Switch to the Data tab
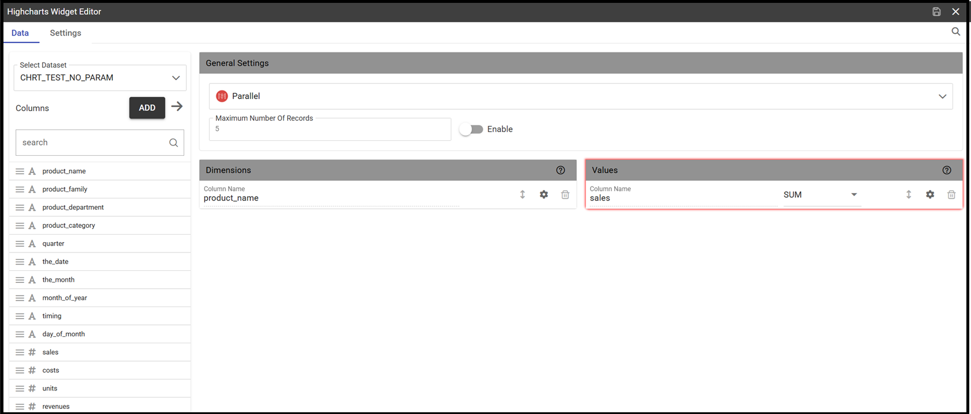 click(20, 33)
